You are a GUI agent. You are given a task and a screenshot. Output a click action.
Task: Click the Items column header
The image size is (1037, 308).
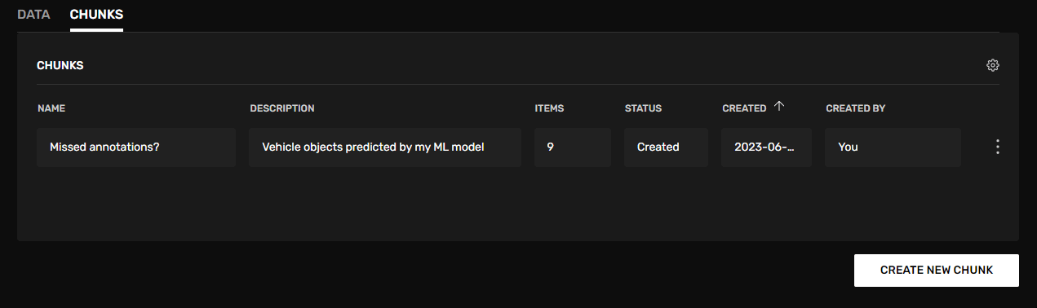(x=549, y=108)
